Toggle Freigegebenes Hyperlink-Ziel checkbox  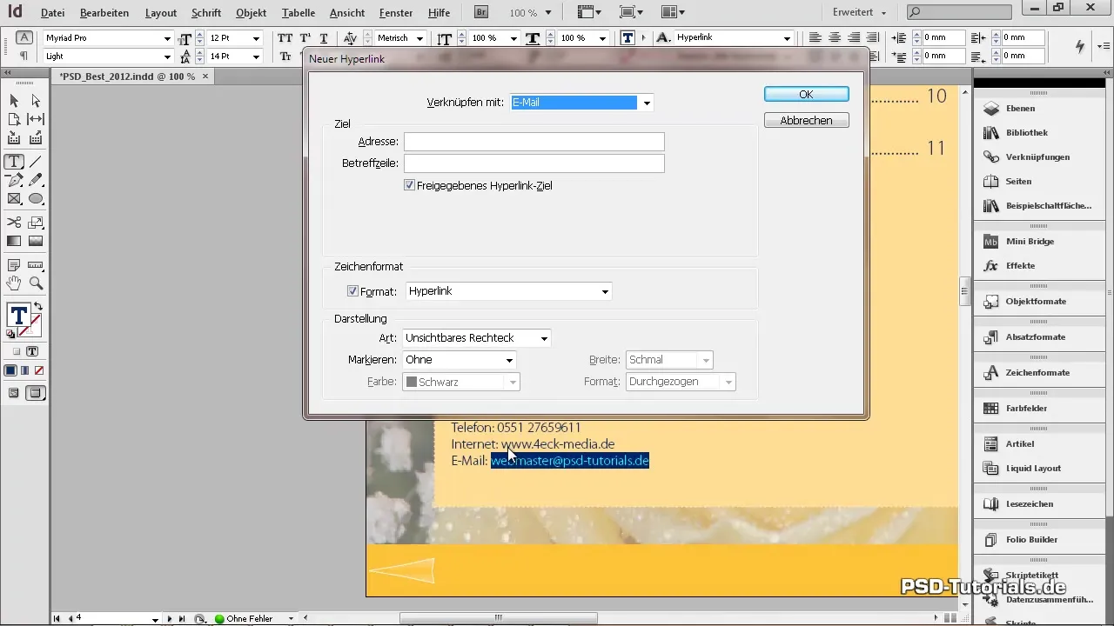(x=409, y=185)
